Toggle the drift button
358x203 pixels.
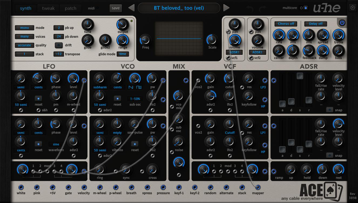coord(59,45)
